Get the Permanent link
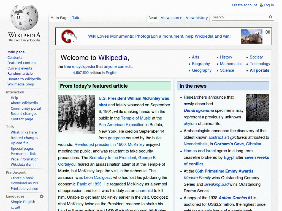The width and height of the screenshot is (282, 211). click(23, 154)
